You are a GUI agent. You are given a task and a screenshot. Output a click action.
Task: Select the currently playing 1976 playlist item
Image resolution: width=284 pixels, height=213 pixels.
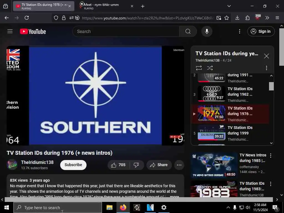[230, 114]
